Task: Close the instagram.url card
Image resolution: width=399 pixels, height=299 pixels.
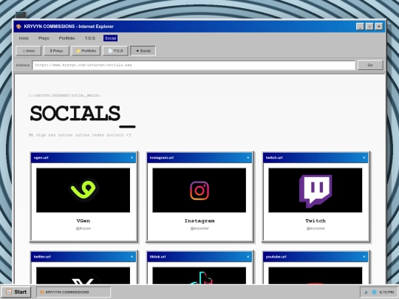Action: tap(248, 158)
